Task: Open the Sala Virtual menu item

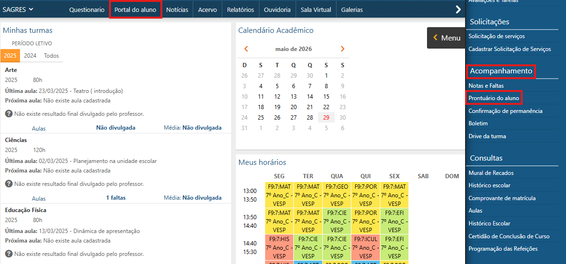Action: point(316,10)
